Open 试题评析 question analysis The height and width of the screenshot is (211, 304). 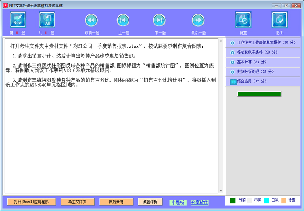(x=150, y=202)
